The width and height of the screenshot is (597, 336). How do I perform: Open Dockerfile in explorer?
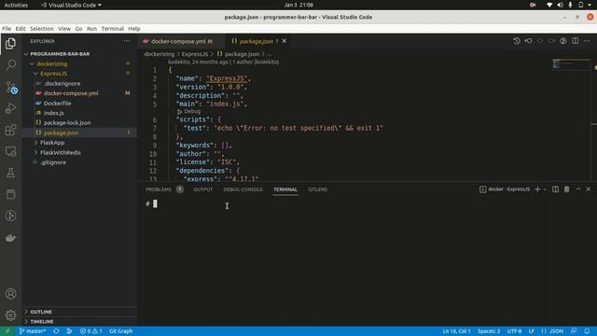point(58,104)
